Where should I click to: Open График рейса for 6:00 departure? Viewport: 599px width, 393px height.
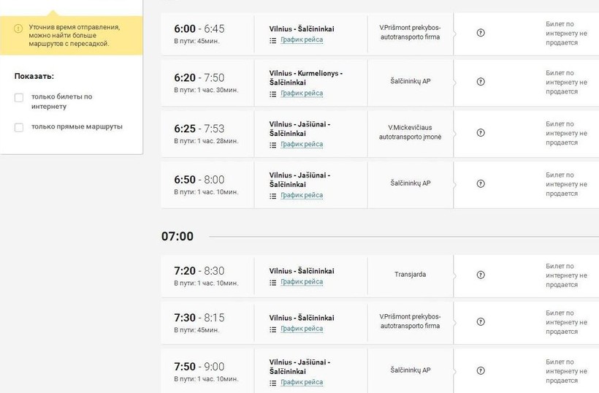(x=301, y=40)
